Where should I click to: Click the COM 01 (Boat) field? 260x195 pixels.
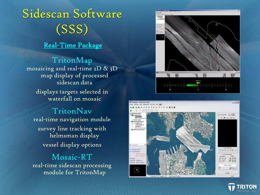click(x=228, y=165)
